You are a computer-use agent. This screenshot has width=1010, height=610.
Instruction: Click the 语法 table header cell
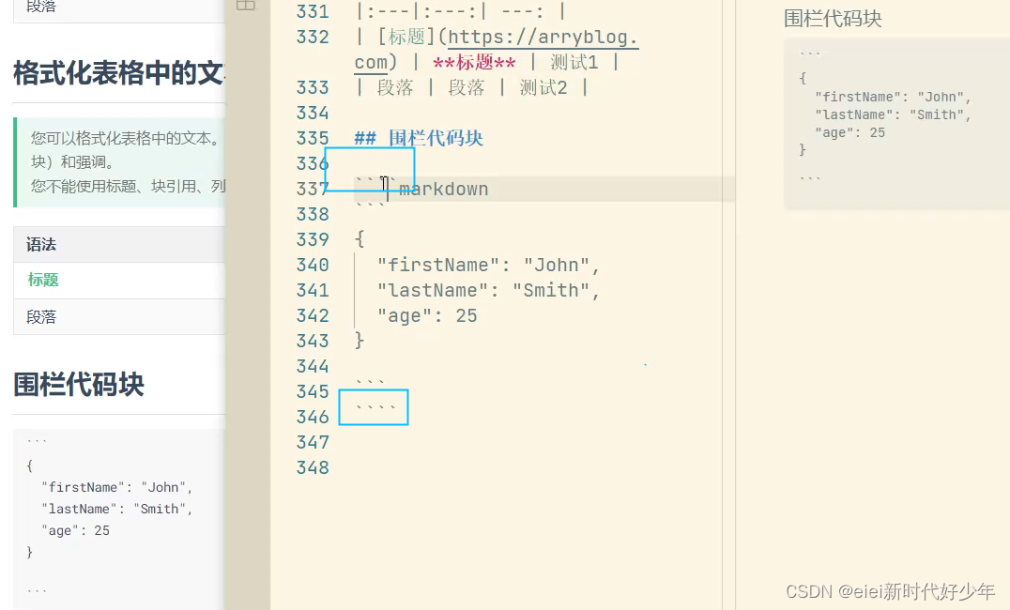pos(41,244)
